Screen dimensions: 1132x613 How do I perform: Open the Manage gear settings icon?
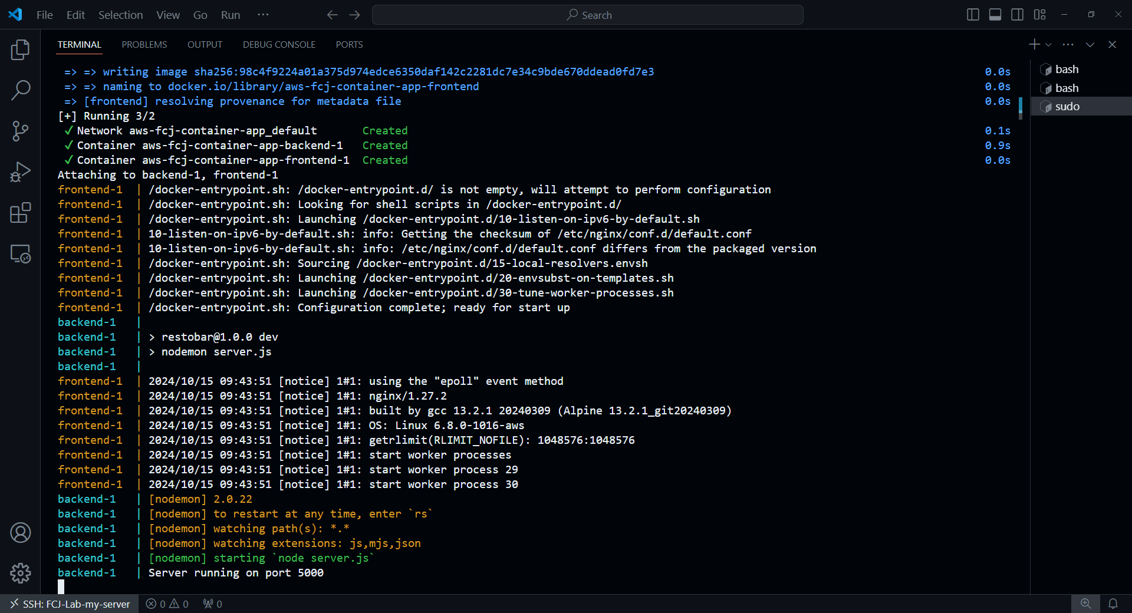point(20,573)
